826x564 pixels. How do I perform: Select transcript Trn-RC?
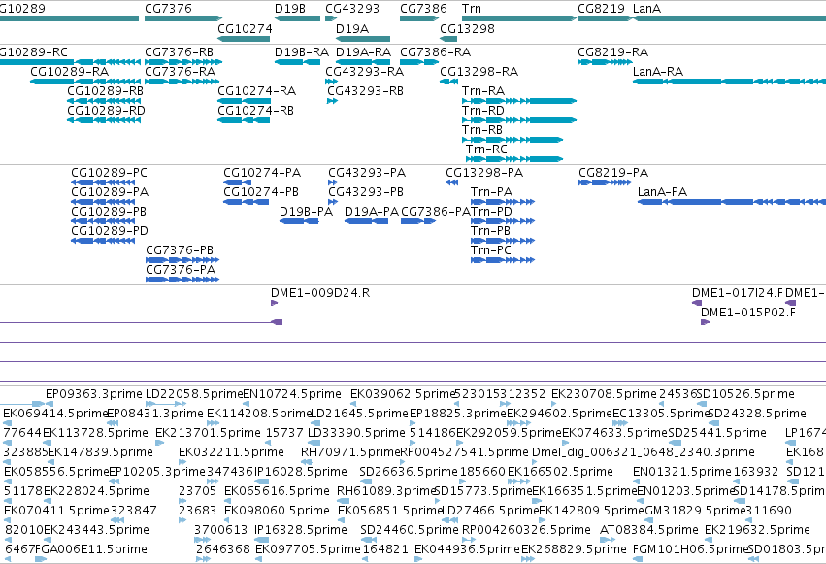486,149
